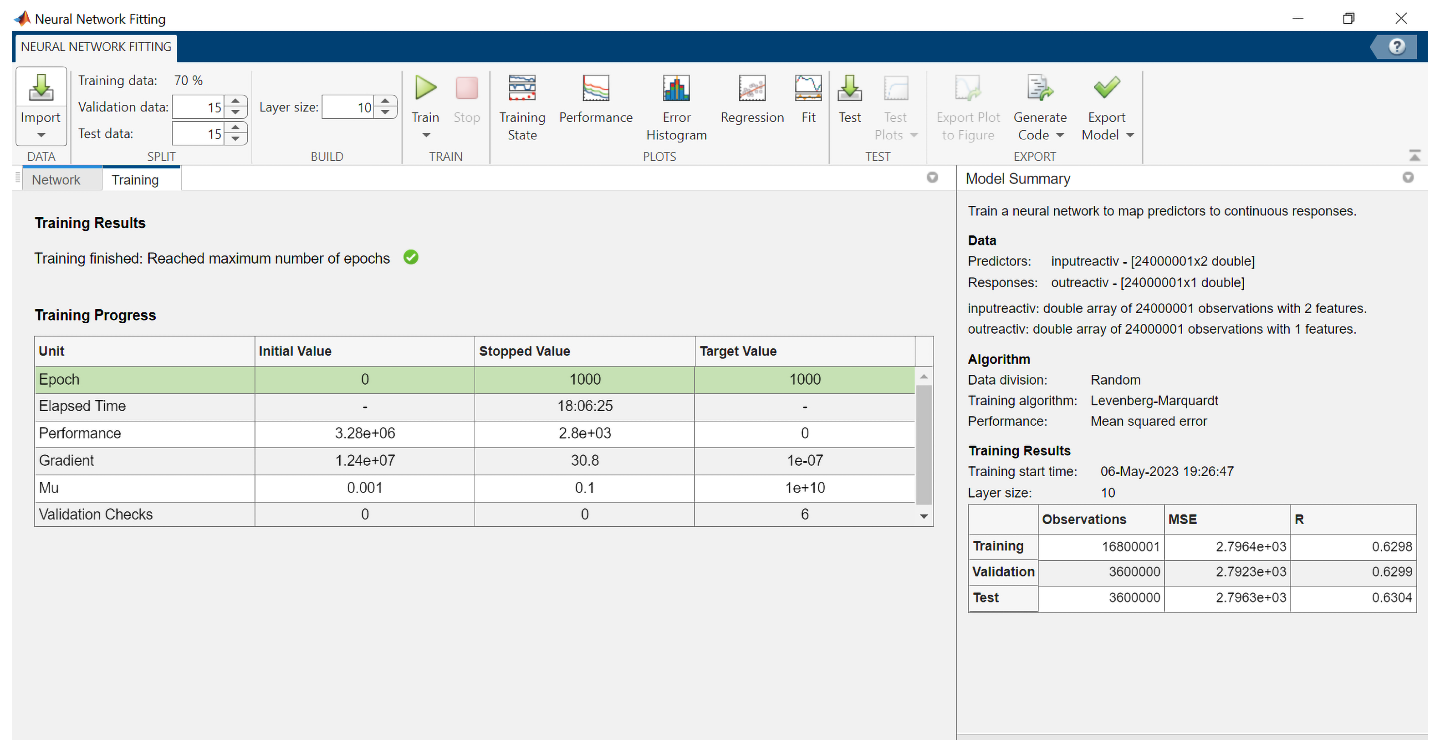The height and width of the screenshot is (749, 1440).
Task: Switch to the Network tab
Action: click(x=56, y=180)
